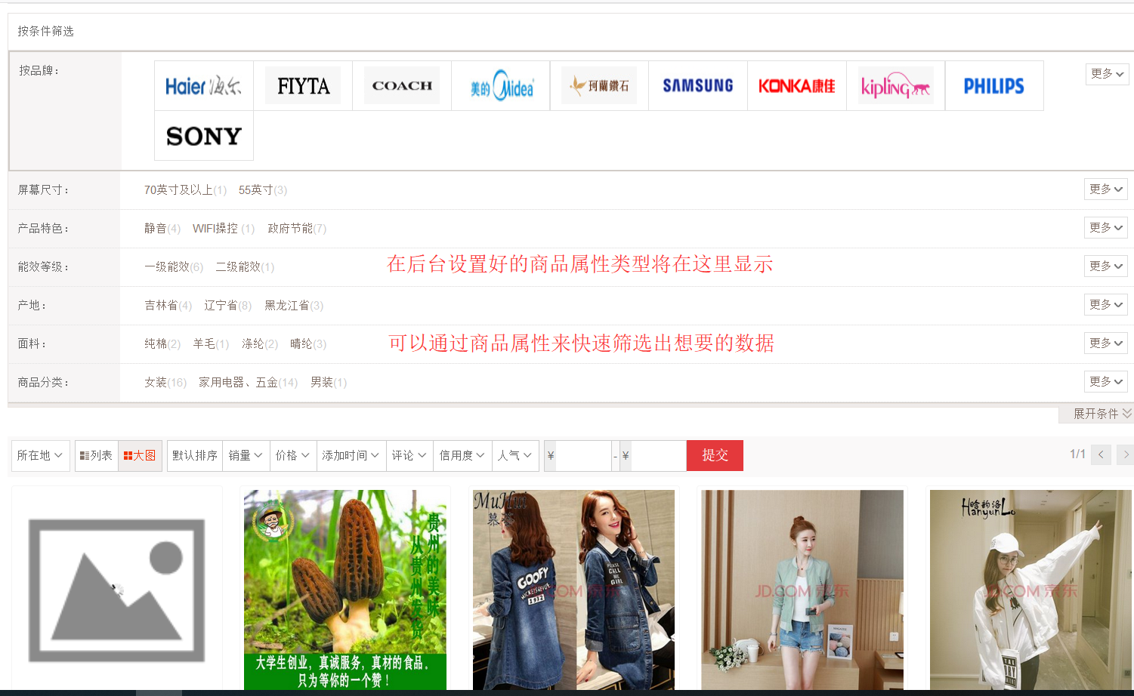The width and height of the screenshot is (1134, 696).
Task: Open white jacket HanyunLo product thumbnail
Action: pos(1030,590)
